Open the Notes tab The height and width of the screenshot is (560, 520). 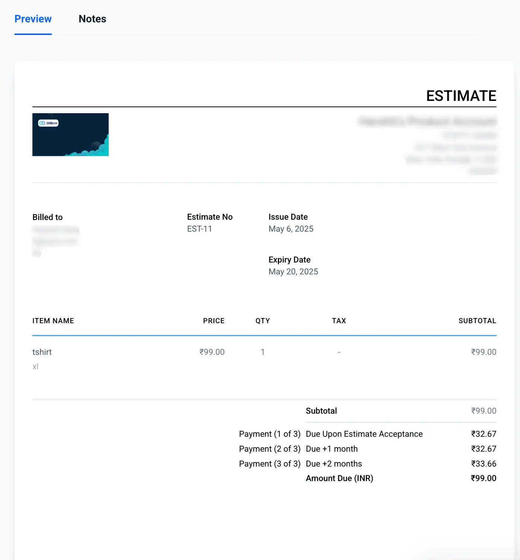tap(92, 19)
